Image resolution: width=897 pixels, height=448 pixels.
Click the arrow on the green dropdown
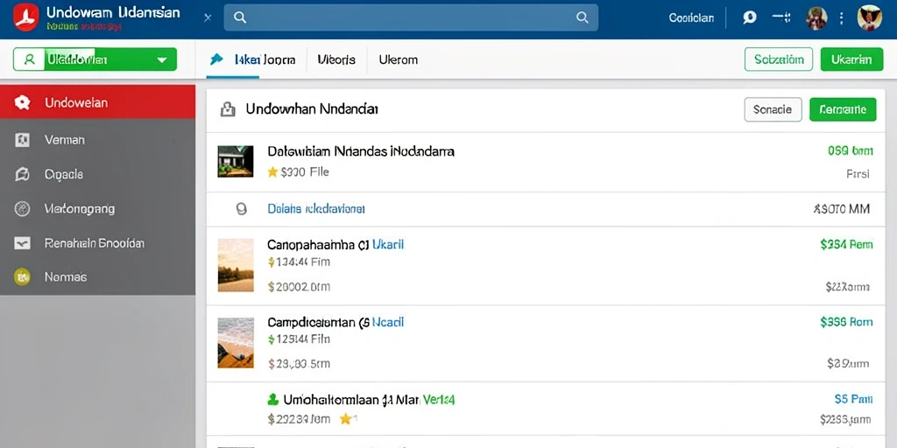pos(162,59)
